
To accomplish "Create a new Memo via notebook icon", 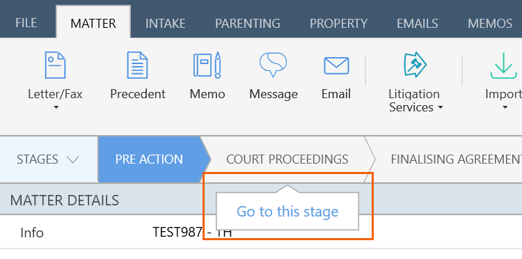I will click(x=207, y=65).
